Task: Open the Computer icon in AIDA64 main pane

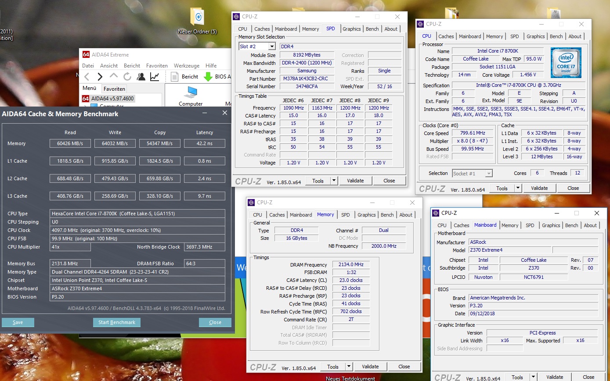Action: tap(191, 96)
